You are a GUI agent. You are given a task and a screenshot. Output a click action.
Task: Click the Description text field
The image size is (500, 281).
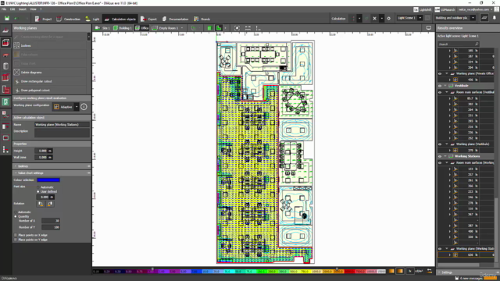coord(62,133)
